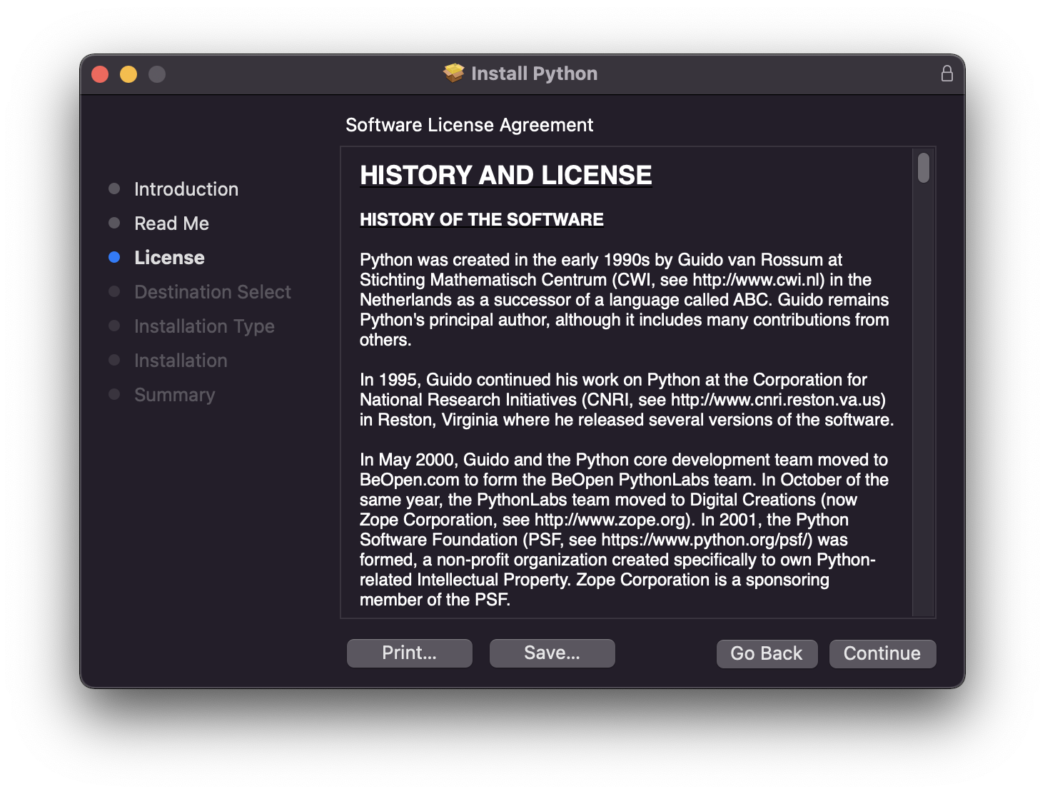Click the Destination Select step
The height and width of the screenshot is (794, 1045).
pos(212,292)
